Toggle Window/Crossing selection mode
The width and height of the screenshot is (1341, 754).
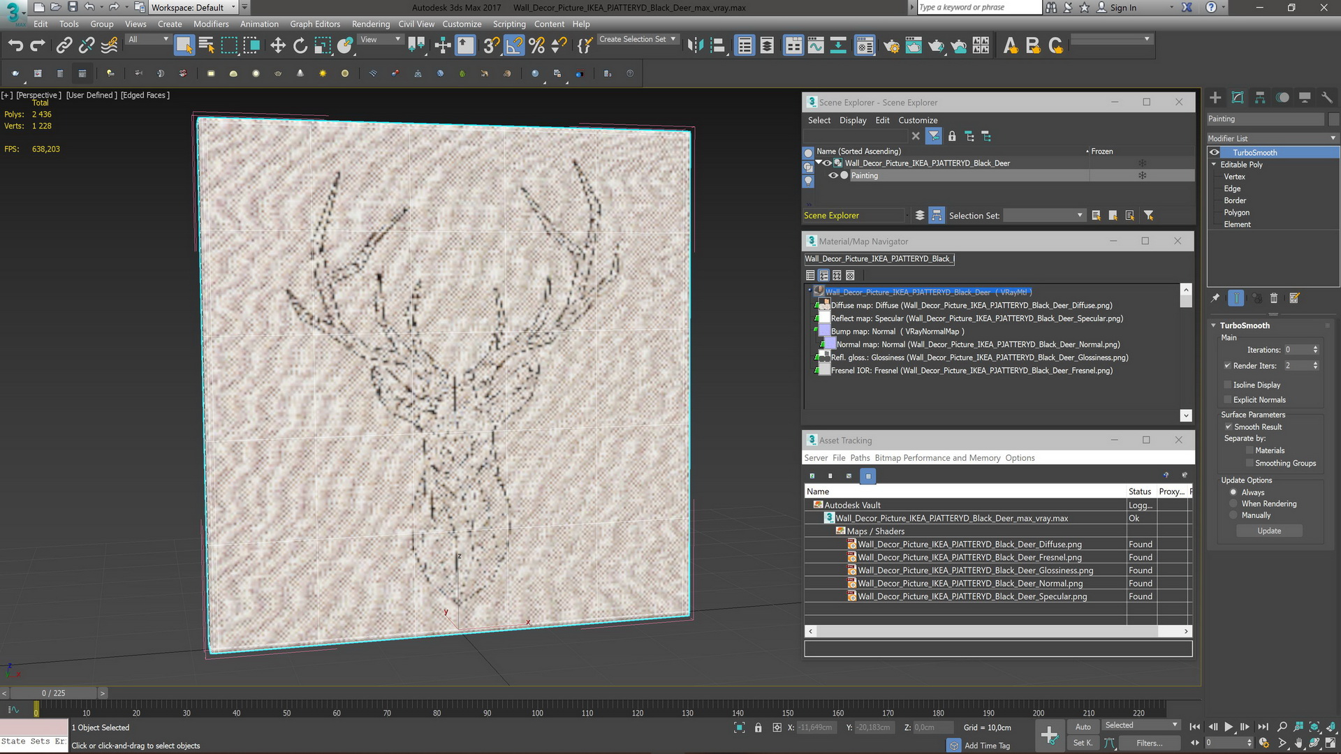(x=251, y=46)
